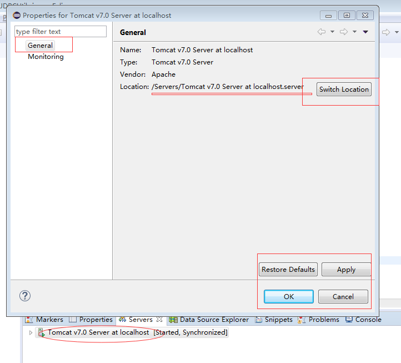This screenshot has height=363, width=401.
Task: Cancel the properties dialog
Action: (x=343, y=296)
